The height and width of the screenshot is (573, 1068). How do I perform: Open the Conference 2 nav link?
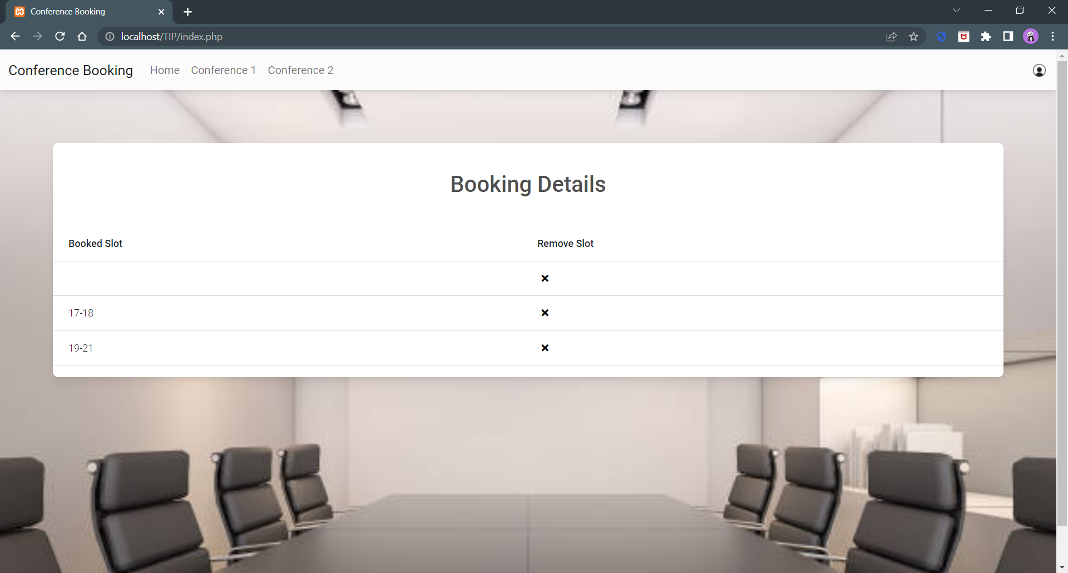300,70
